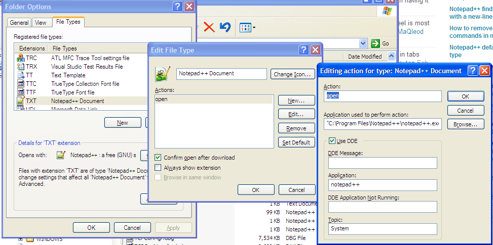Toggle Confirm open after download
Viewport: 493px width, 245px height.
[158, 158]
